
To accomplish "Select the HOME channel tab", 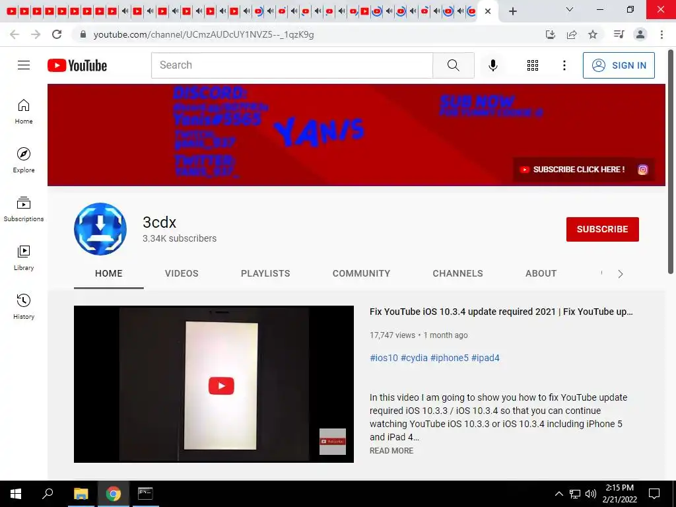I will [109, 273].
